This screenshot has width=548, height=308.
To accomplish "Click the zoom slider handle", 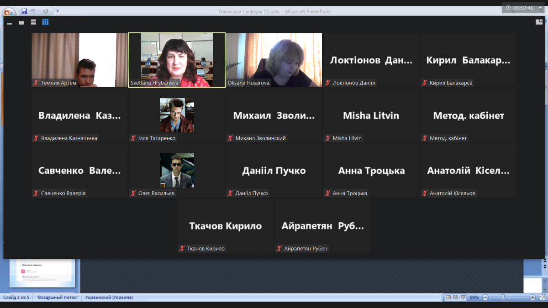I will coord(503,298).
